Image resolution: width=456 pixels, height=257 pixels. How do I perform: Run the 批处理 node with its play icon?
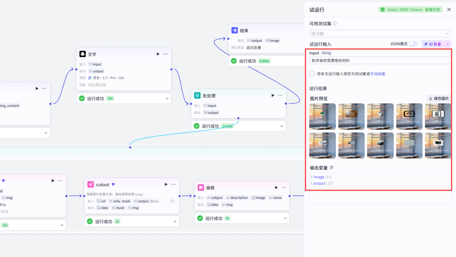tap(273, 95)
